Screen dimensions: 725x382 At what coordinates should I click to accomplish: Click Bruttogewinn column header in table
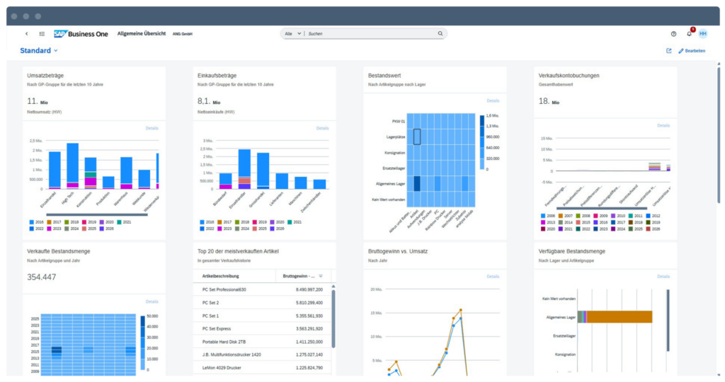(x=299, y=276)
